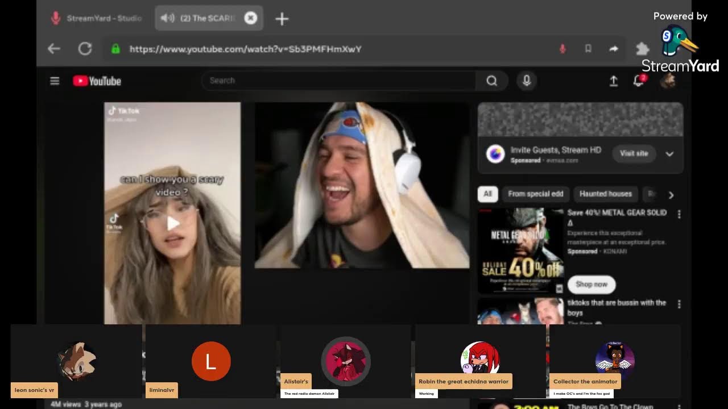728x409 pixels.
Task: Reload the page with the refresh icon
Action: pyautogui.click(x=85, y=49)
